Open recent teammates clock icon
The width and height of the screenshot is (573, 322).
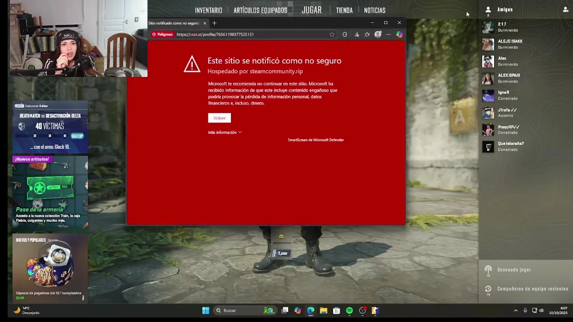tap(488, 289)
